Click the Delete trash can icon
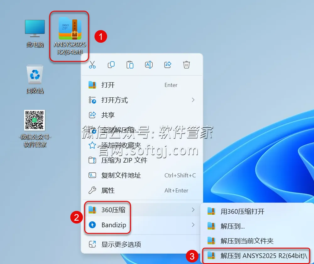Image resolution: width=314 pixels, height=264 pixels. (187, 65)
